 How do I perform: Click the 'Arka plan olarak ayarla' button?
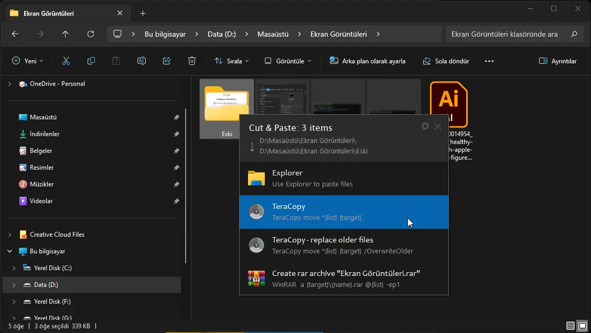click(369, 61)
